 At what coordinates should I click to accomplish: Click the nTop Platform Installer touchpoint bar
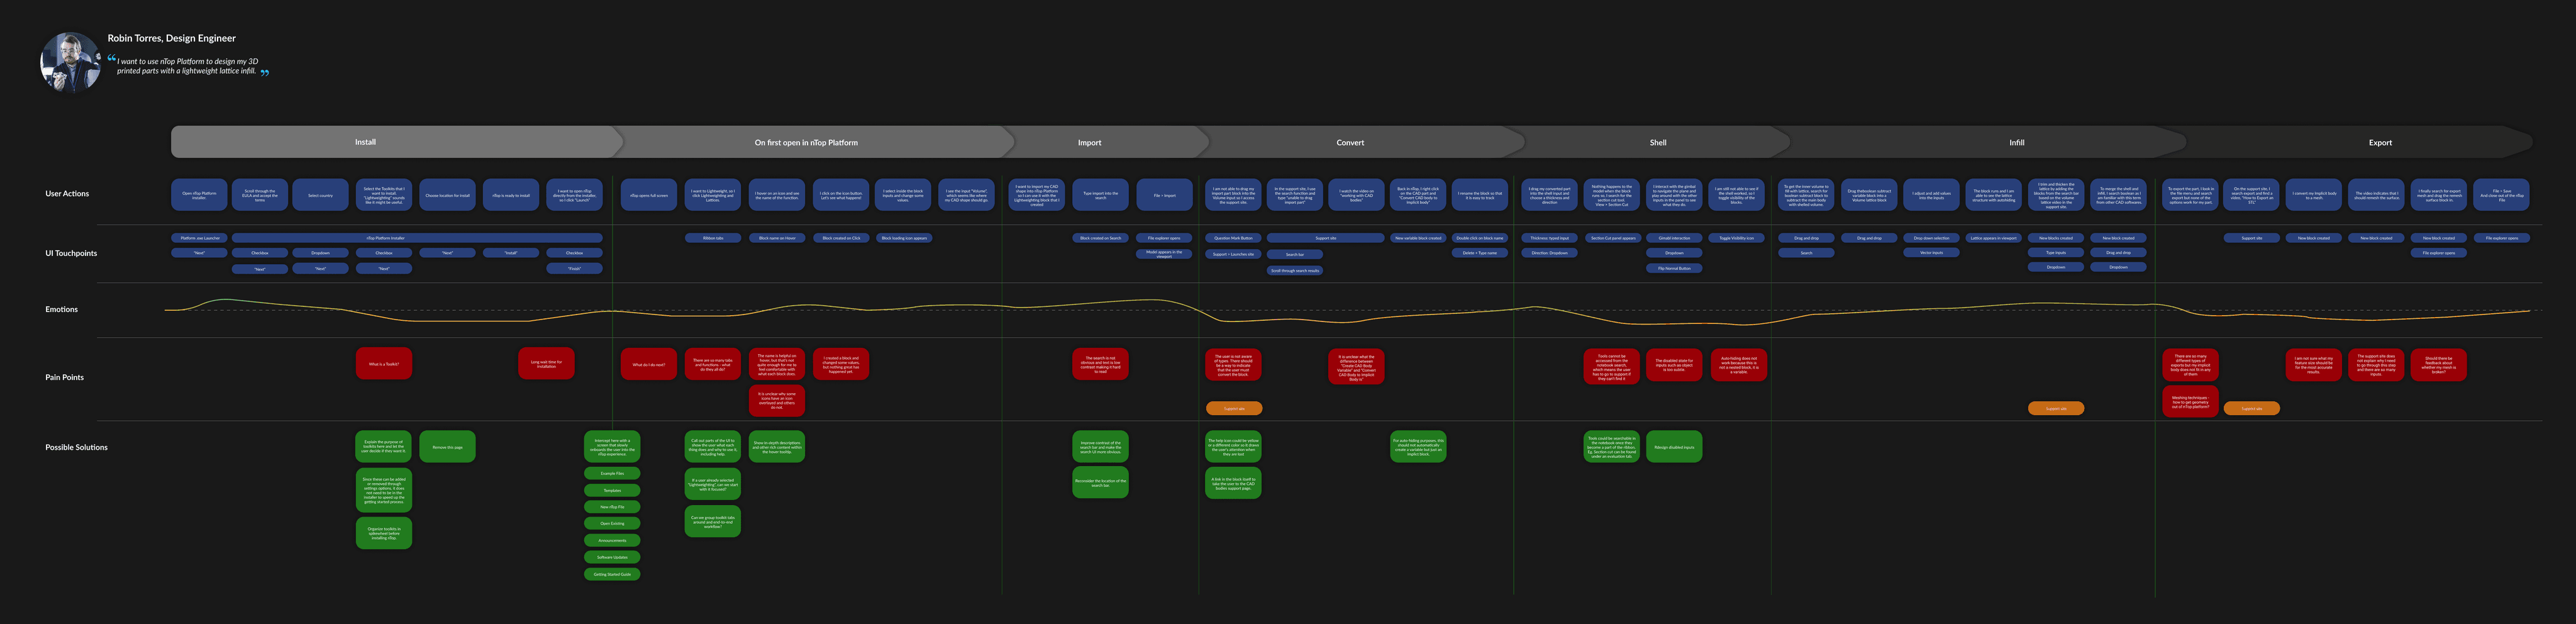(417, 238)
